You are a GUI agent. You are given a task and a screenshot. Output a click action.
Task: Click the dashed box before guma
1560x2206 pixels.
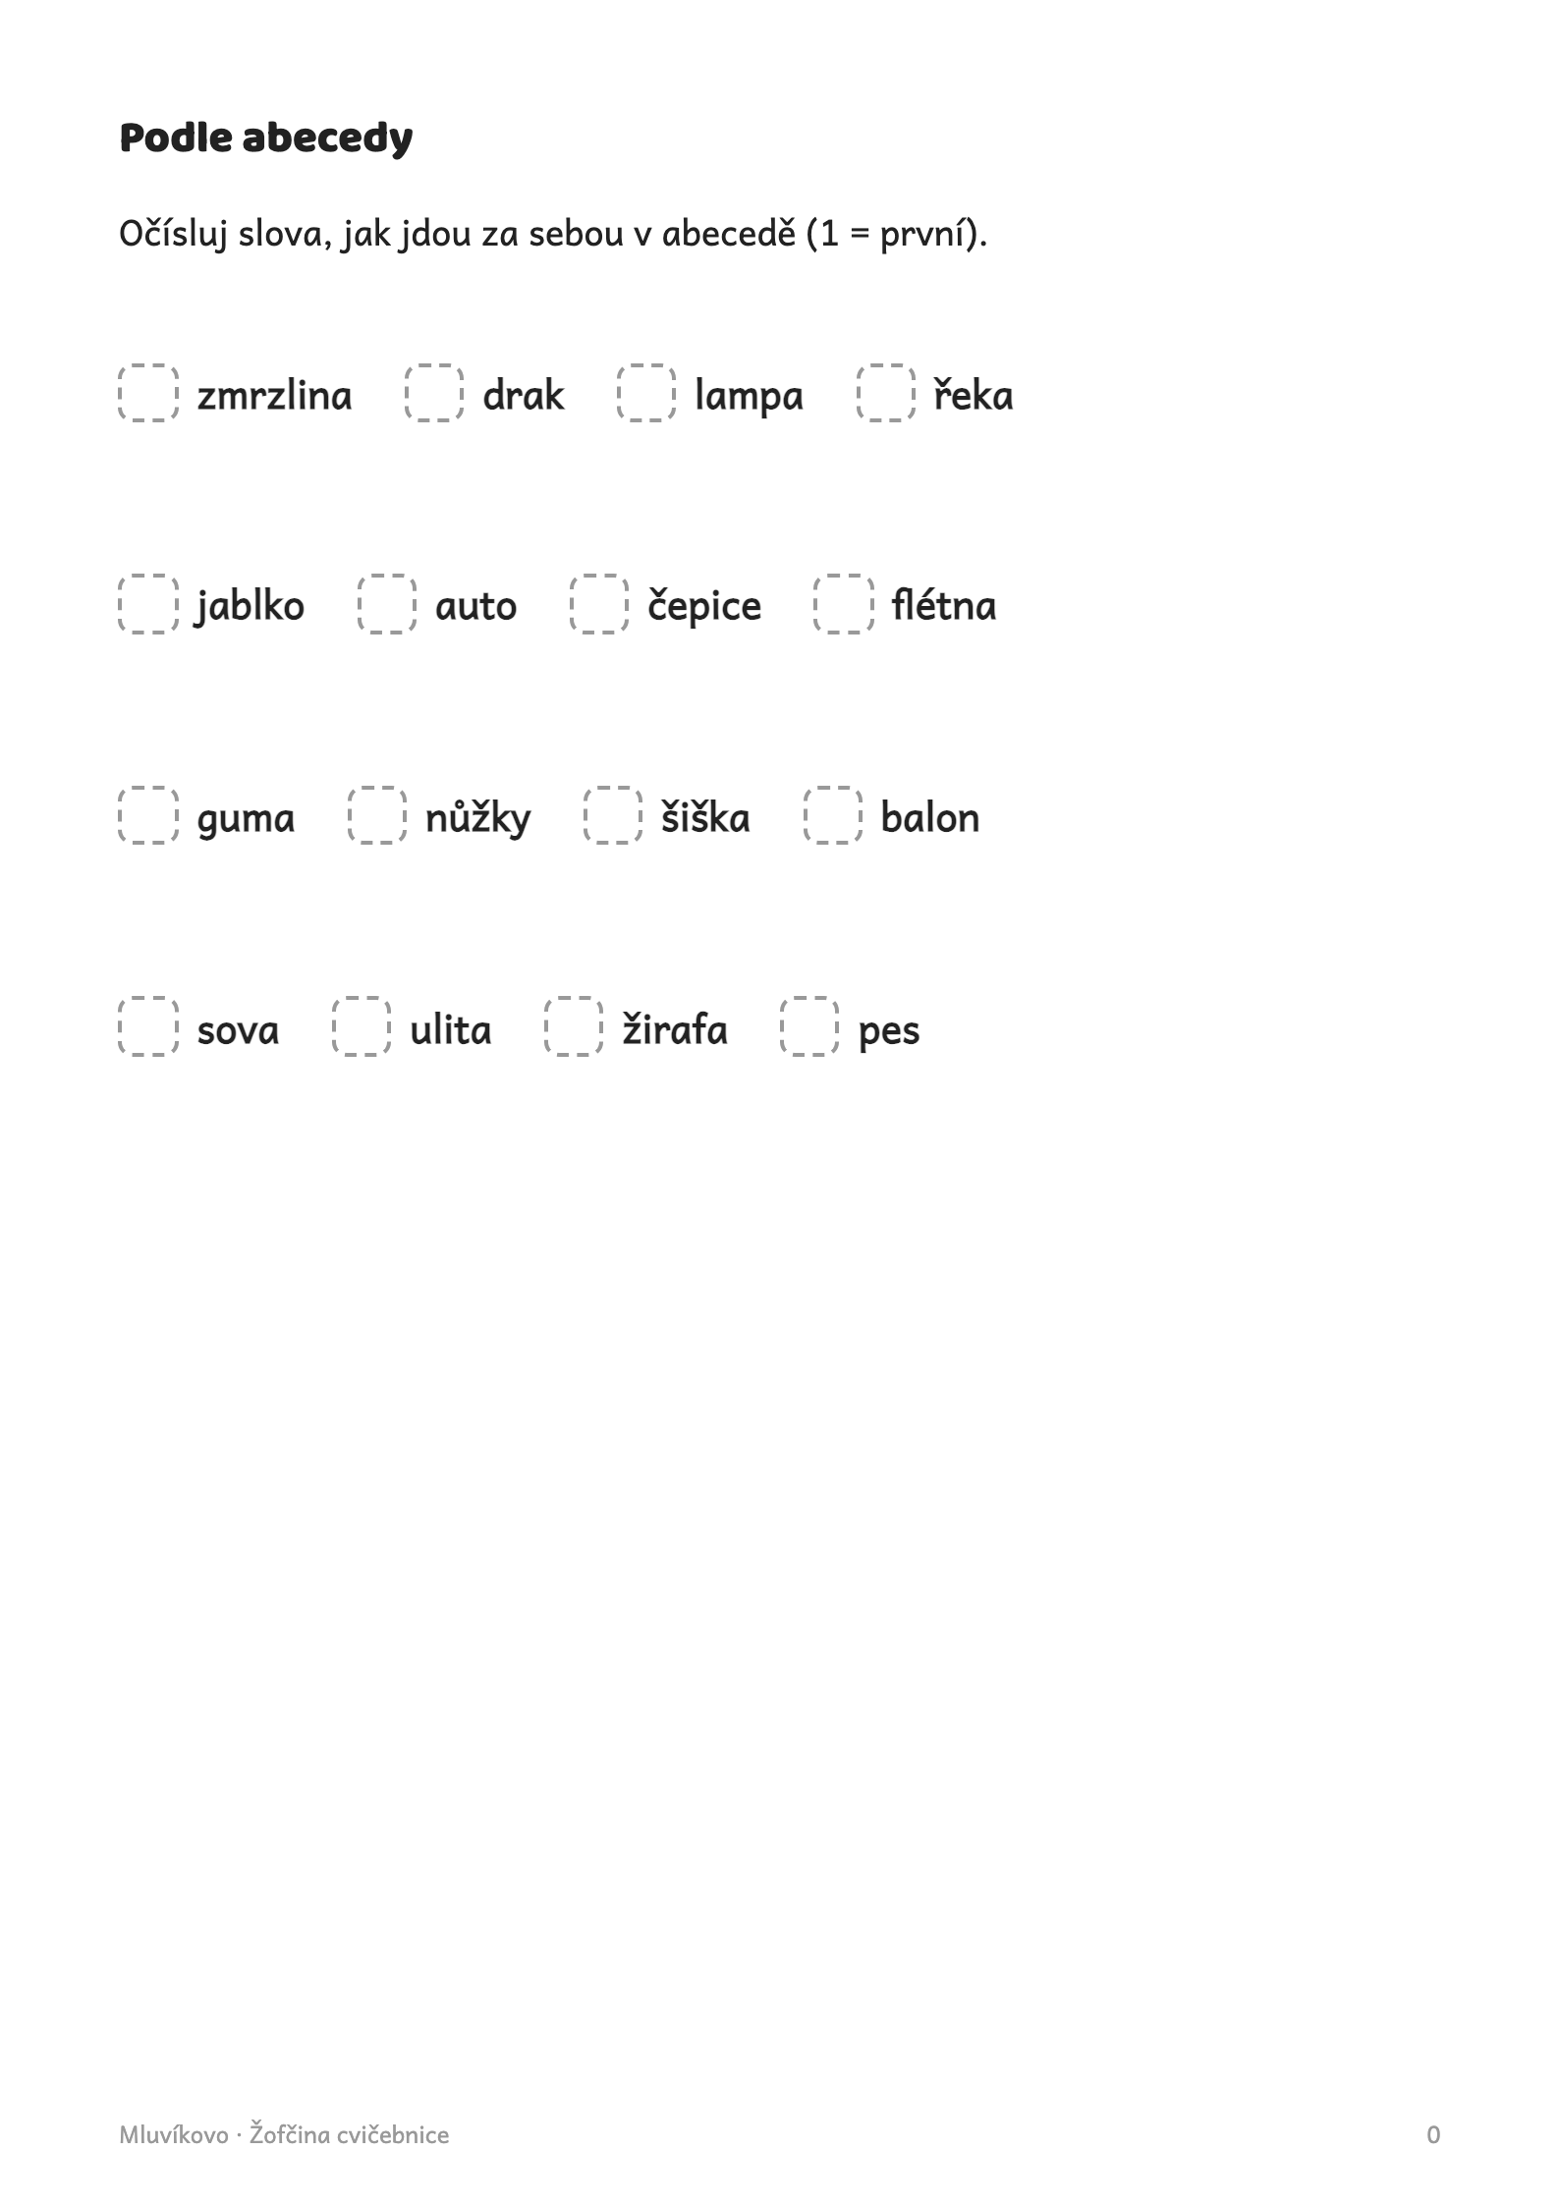(x=148, y=815)
